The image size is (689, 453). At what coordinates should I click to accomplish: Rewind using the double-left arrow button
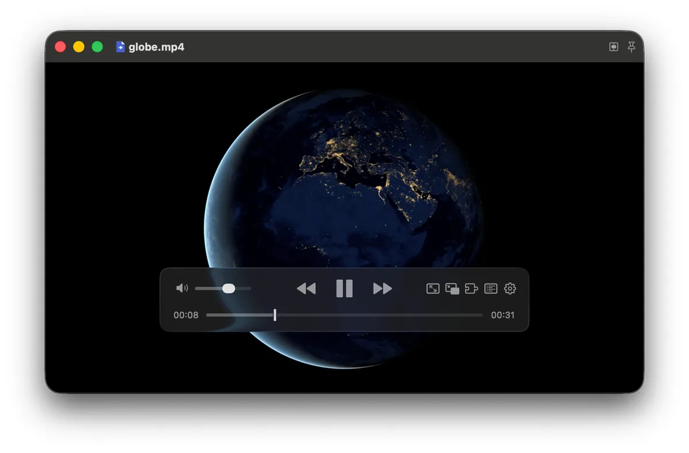[306, 289]
